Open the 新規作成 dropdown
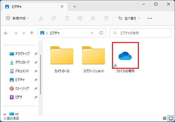 point(17,18)
